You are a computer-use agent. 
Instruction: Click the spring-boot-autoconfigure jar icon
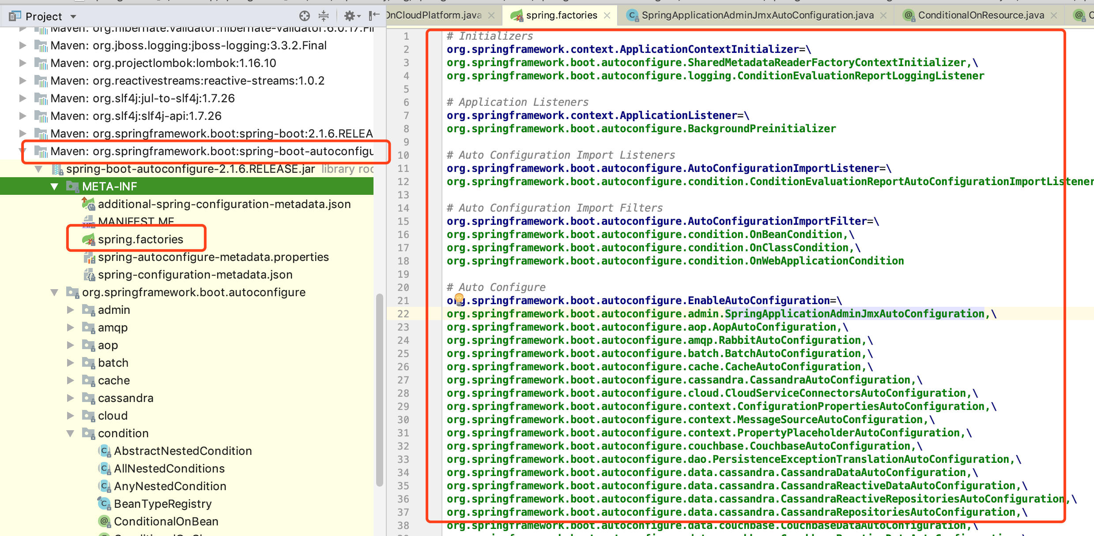[57, 169]
